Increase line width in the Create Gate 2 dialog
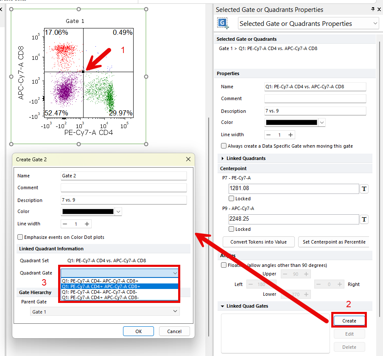The image size is (383, 356). [x=87, y=224]
